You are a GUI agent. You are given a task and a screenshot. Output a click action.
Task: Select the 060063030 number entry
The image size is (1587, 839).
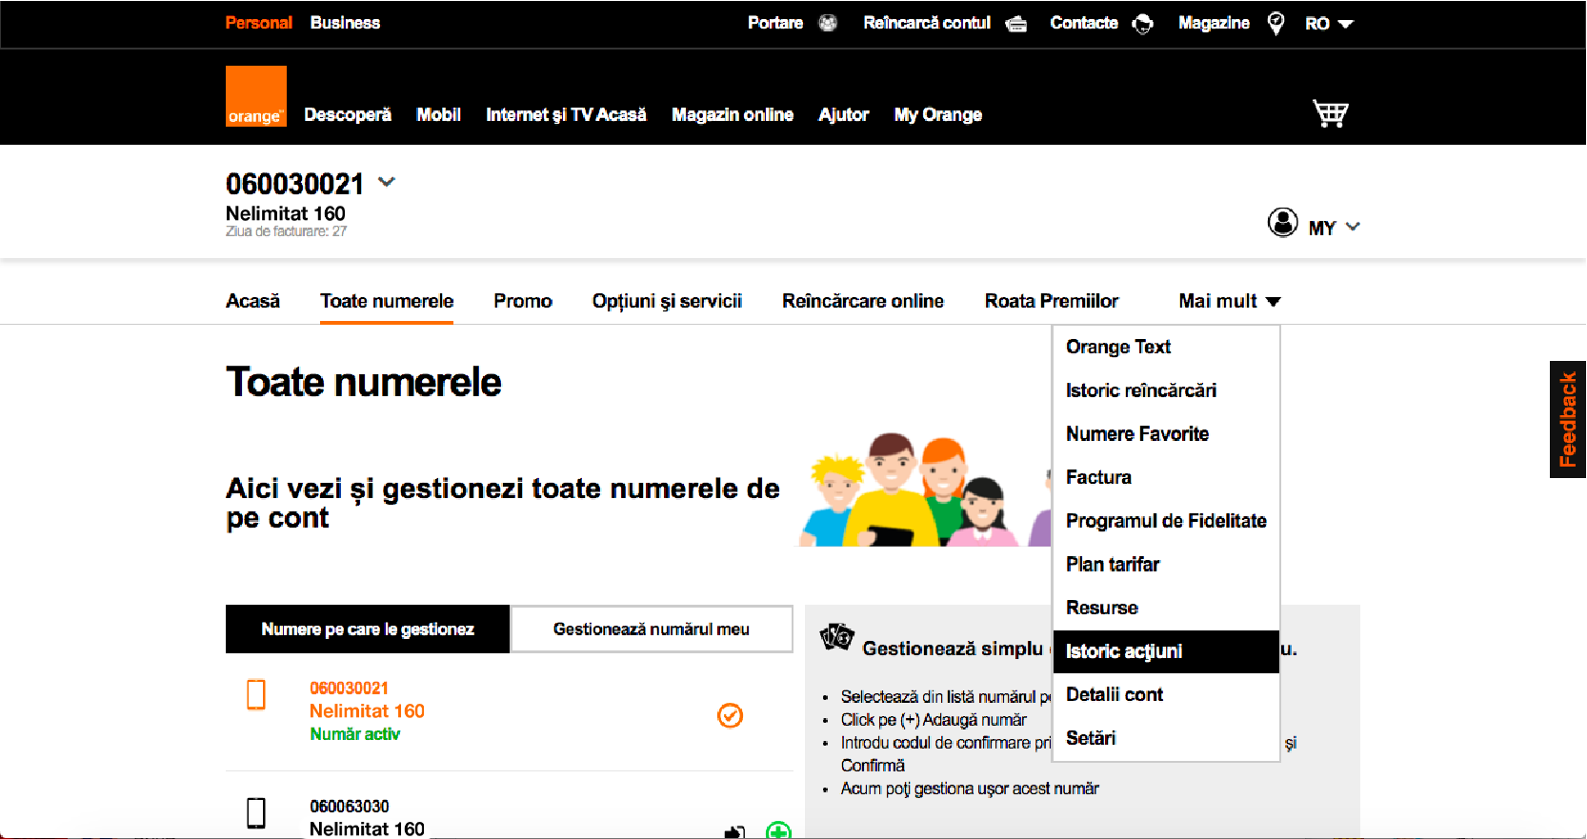pos(349,807)
